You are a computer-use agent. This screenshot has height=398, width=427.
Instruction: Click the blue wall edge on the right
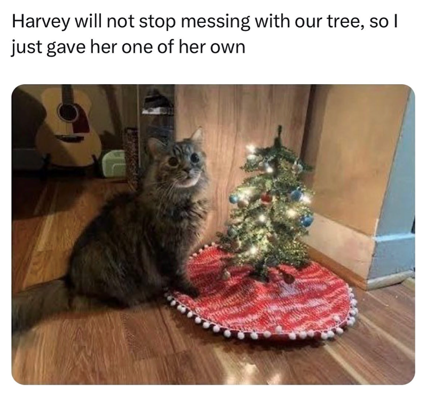click(395, 190)
